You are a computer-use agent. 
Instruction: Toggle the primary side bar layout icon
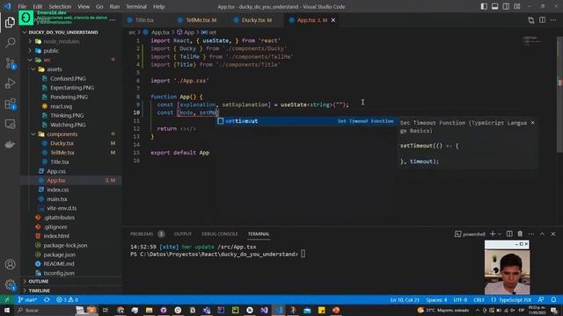pos(484,6)
